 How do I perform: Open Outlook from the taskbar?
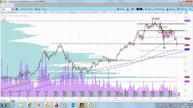(x=74, y=105)
